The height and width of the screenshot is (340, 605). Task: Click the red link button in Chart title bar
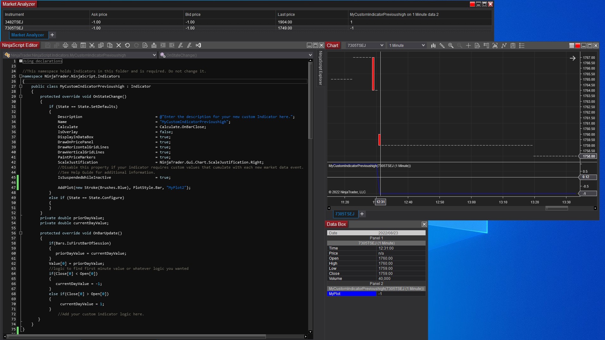pos(577,46)
